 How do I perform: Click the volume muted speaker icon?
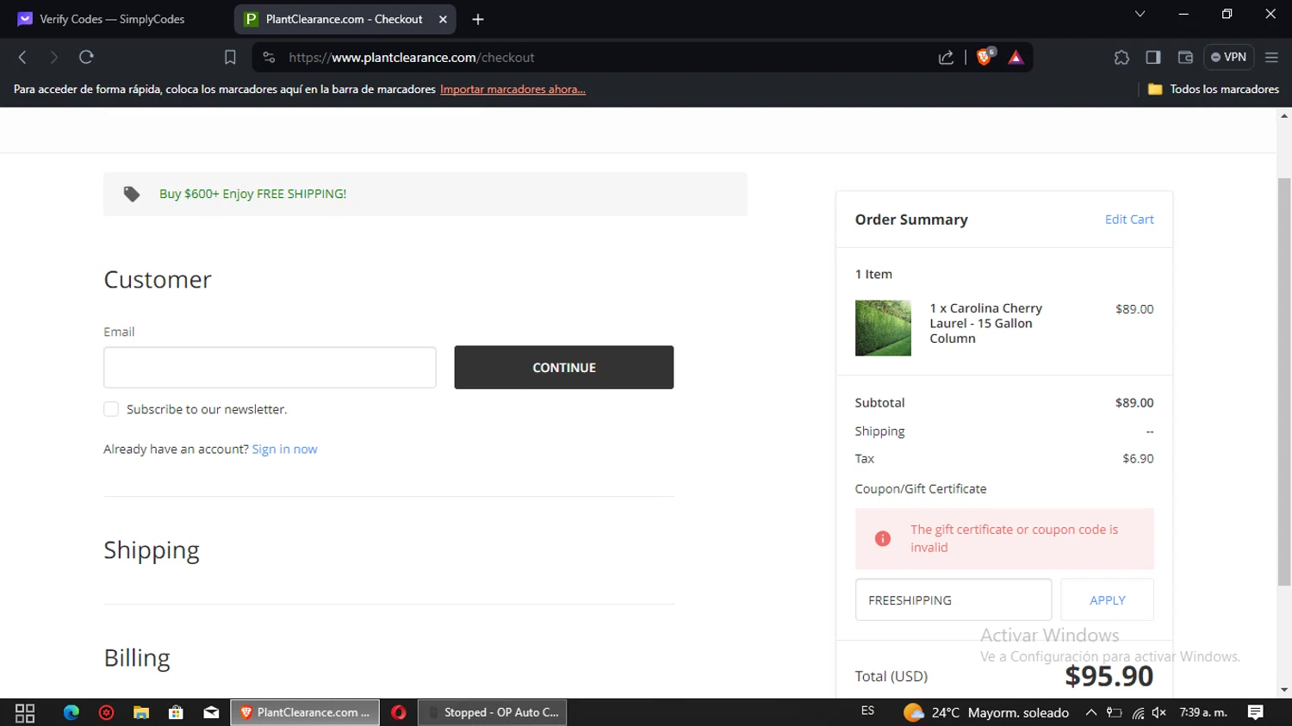click(x=1159, y=712)
